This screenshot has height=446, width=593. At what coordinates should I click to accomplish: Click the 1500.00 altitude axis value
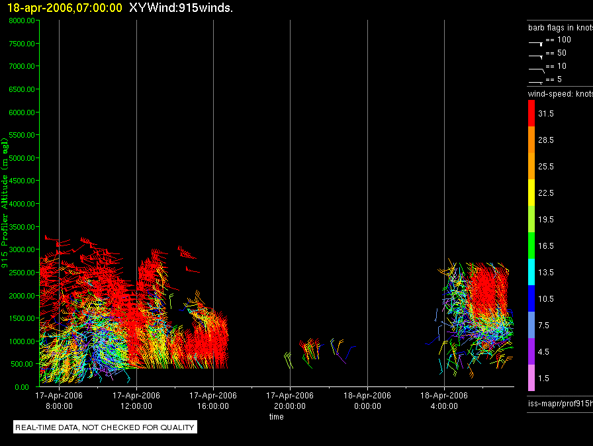click(22, 318)
